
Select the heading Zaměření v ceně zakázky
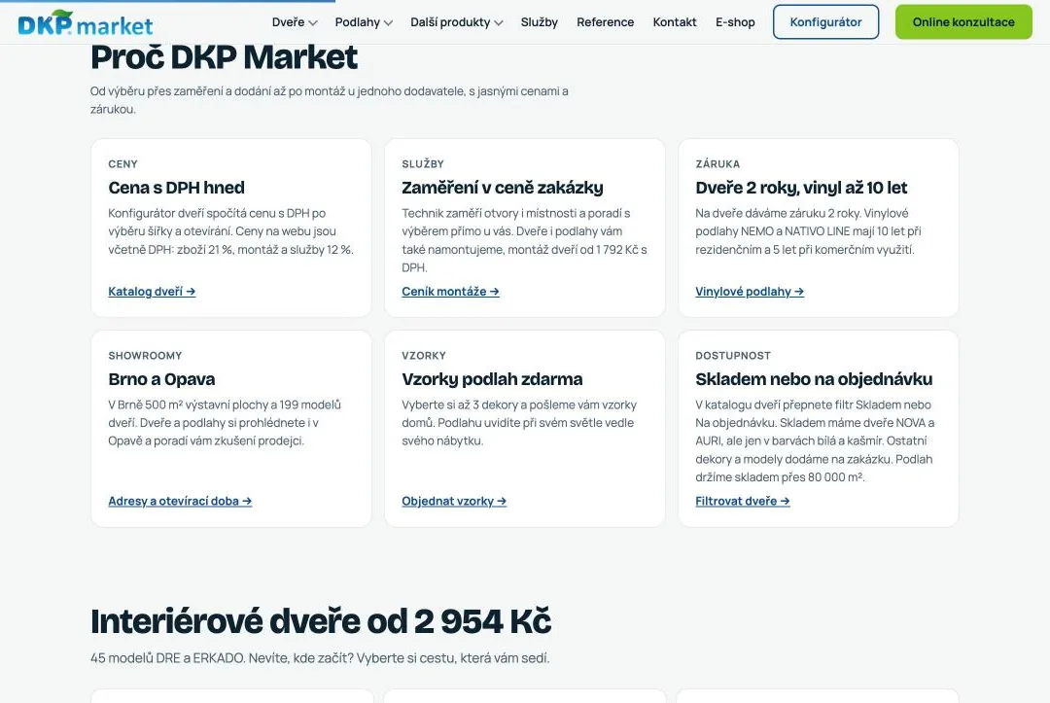tap(503, 188)
